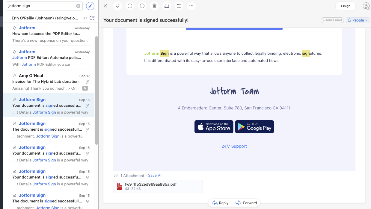
Task: Open the more actions ellipsis menu
Action: (191, 6)
